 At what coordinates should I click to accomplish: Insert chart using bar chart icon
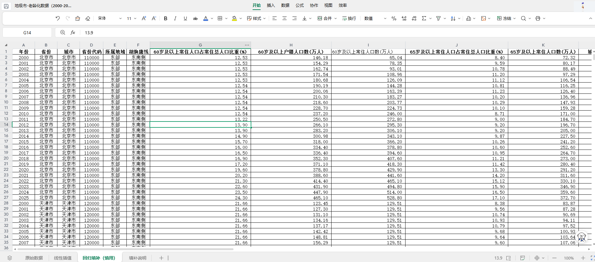pyautogui.click(x=469, y=18)
